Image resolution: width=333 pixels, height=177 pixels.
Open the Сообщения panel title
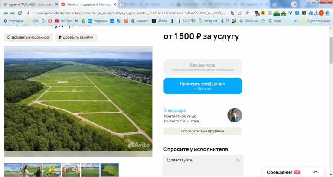[x=280, y=172]
